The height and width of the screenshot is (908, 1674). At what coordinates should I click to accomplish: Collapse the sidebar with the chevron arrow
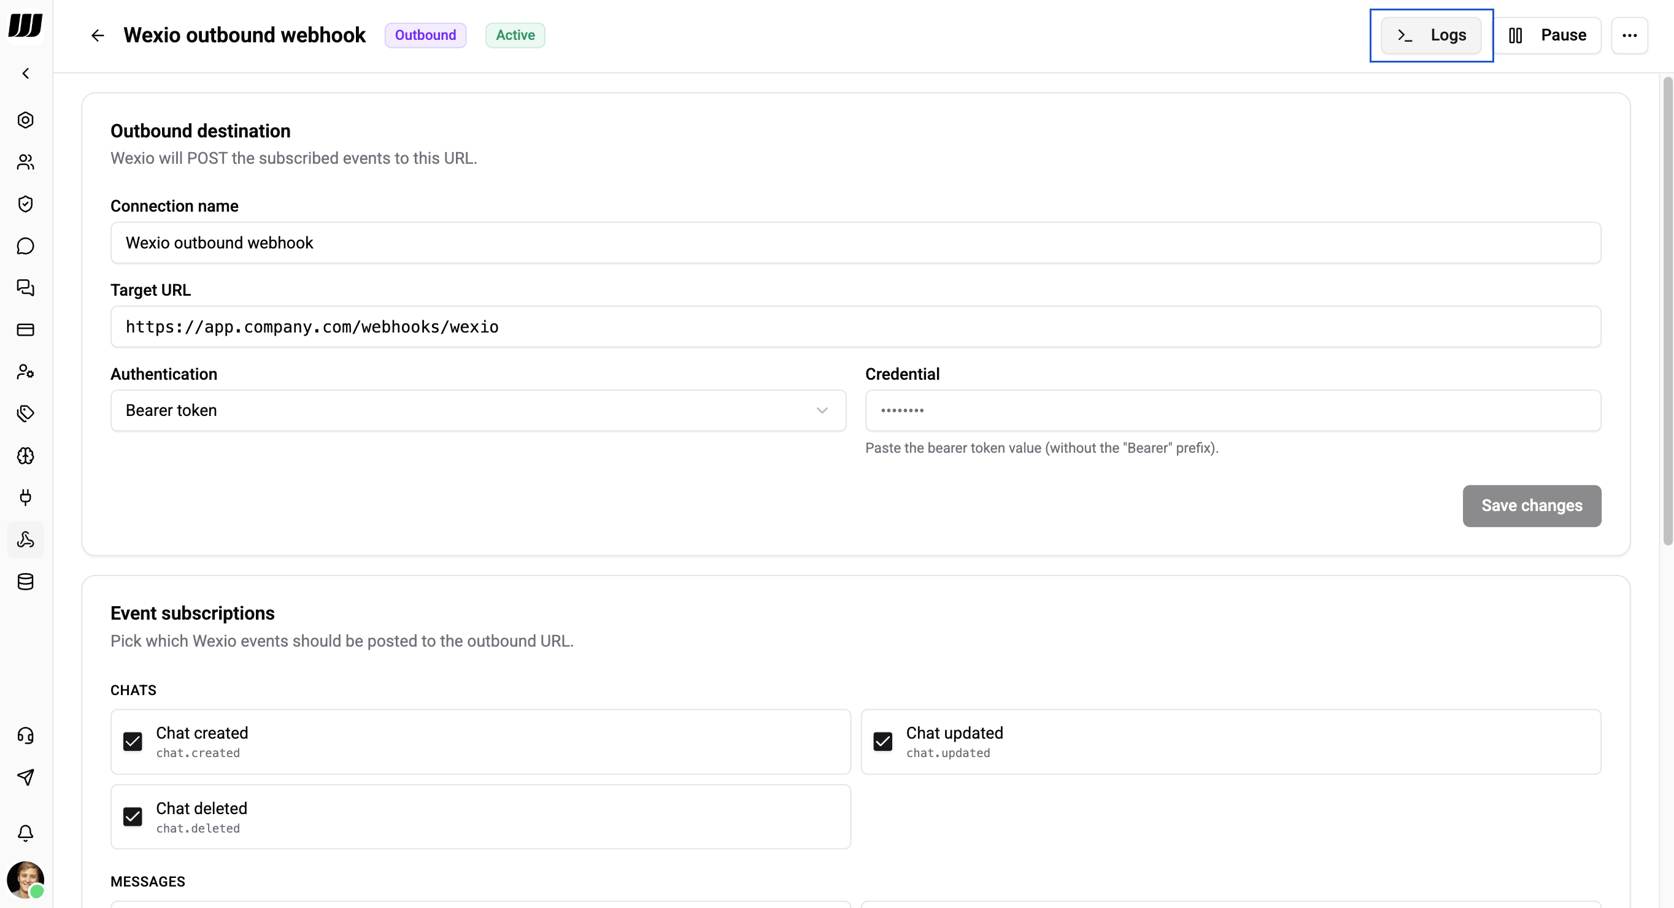coord(25,73)
